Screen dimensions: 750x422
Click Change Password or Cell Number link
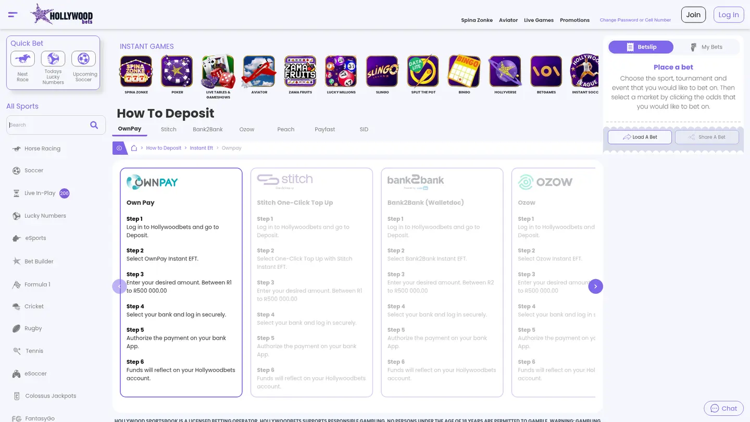pyautogui.click(x=635, y=20)
